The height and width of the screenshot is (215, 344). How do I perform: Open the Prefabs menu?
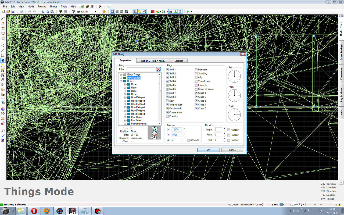coord(42,6)
